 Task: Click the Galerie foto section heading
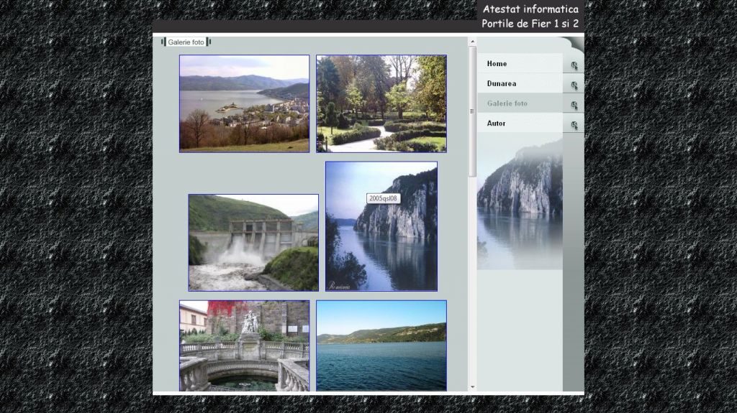(x=186, y=42)
